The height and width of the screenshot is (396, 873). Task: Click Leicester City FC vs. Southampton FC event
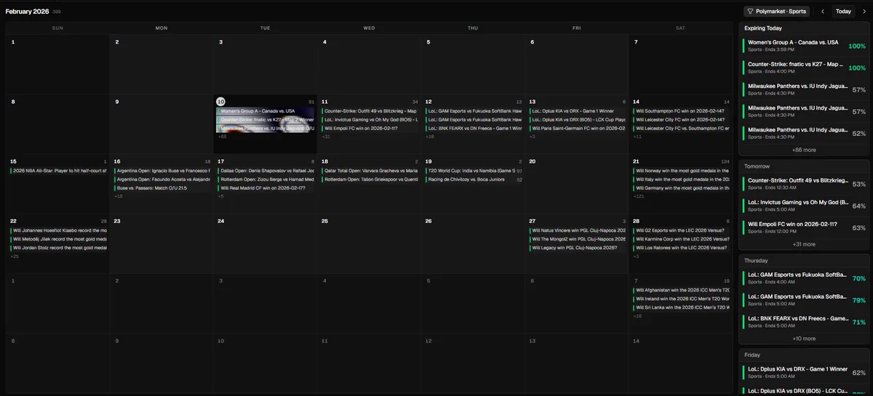coord(682,128)
